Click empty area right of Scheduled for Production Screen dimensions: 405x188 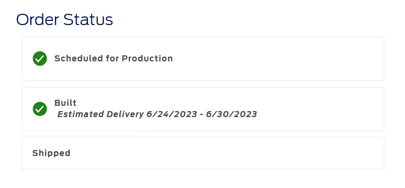pyautogui.click(x=277, y=58)
